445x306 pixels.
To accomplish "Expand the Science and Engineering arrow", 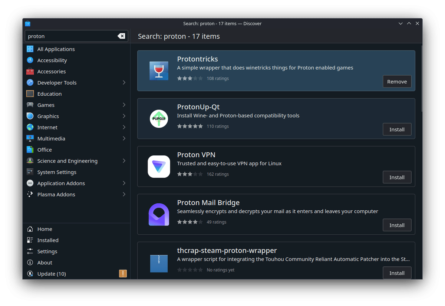I will (124, 161).
